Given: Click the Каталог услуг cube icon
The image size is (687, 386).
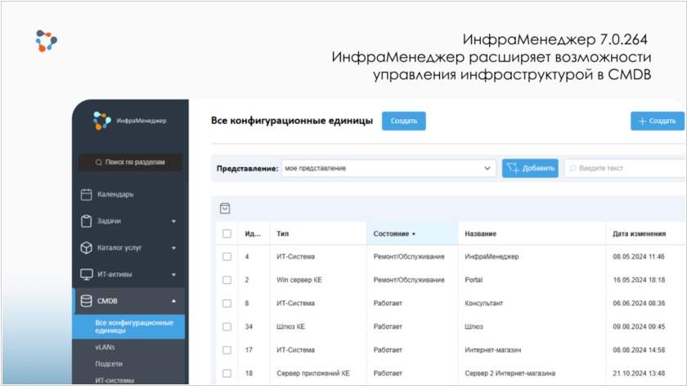Looking at the screenshot, I should coord(86,248).
